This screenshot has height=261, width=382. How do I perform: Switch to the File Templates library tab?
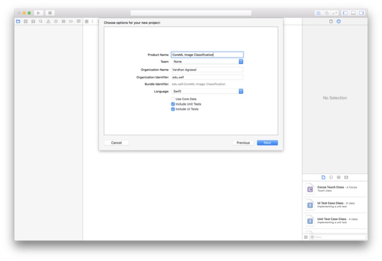(324, 178)
